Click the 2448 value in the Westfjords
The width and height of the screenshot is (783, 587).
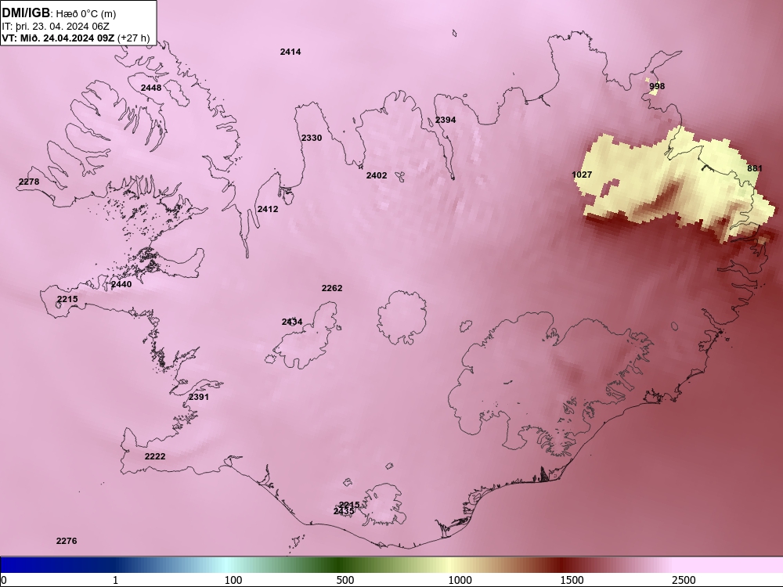(x=151, y=88)
